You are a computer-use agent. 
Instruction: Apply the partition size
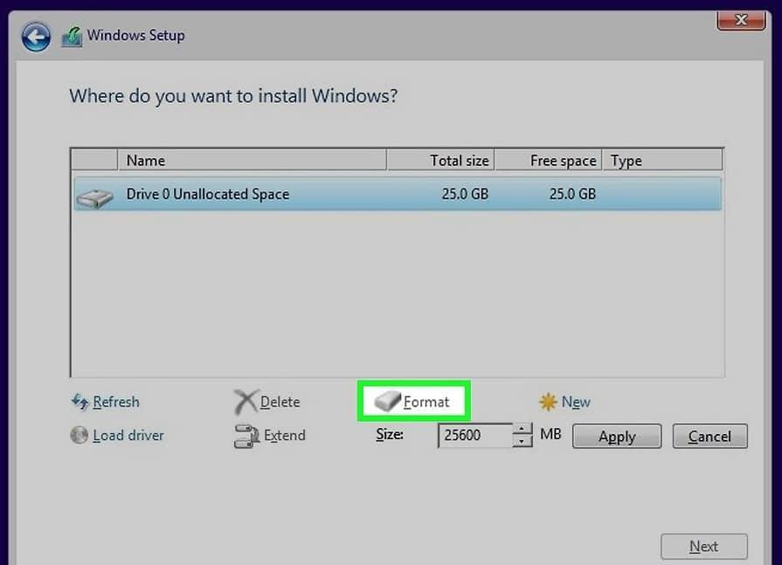pos(617,437)
